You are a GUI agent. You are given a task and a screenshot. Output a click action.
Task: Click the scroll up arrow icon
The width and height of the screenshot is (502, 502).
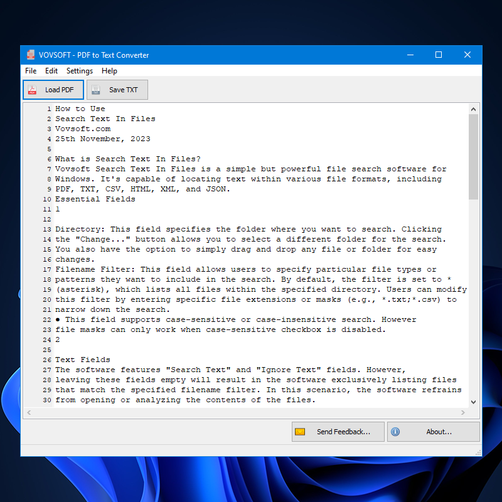click(x=474, y=108)
